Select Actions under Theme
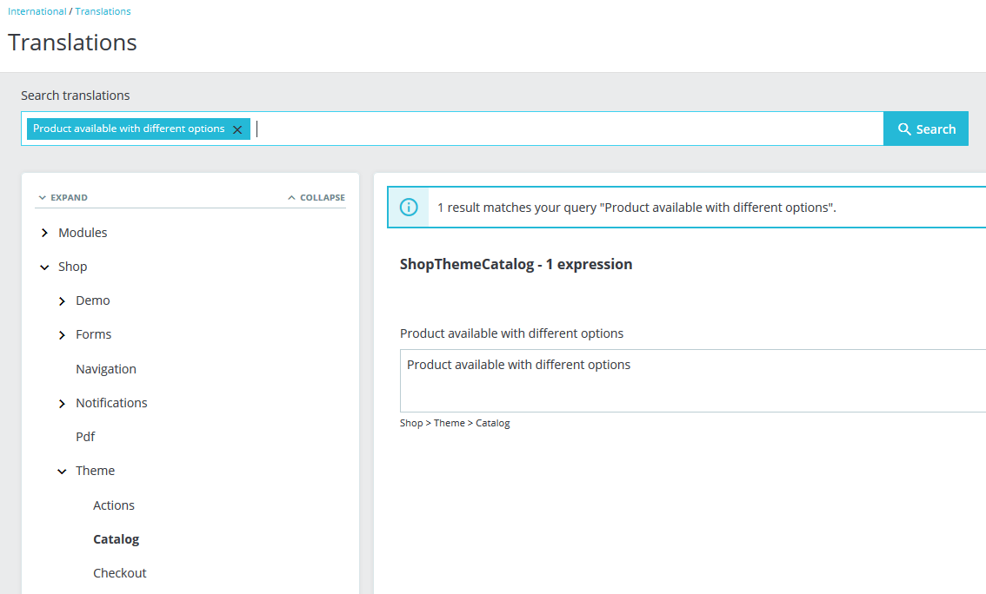The width and height of the screenshot is (986, 594). point(114,505)
